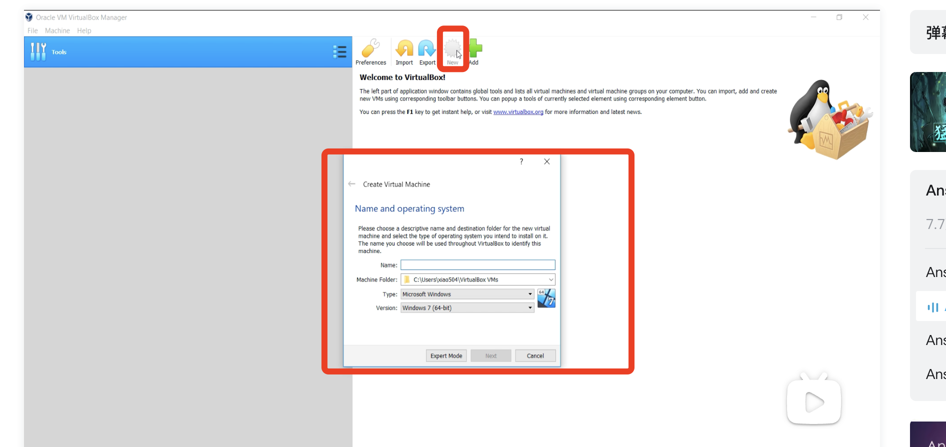Image resolution: width=946 pixels, height=447 pixels.
Task: Click the Next button
Action: [491, 355]
